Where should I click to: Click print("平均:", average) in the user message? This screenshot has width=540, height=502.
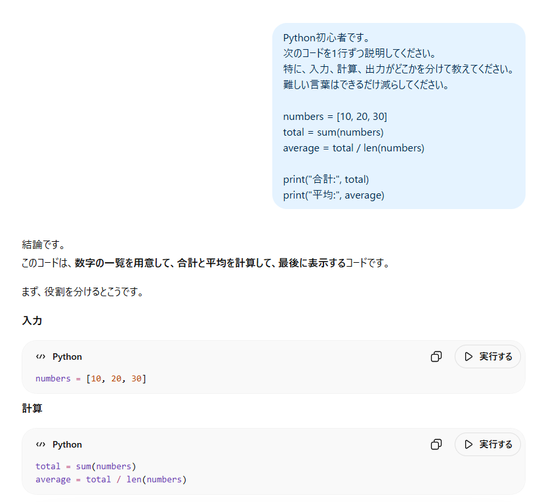[x=333, y=195]
